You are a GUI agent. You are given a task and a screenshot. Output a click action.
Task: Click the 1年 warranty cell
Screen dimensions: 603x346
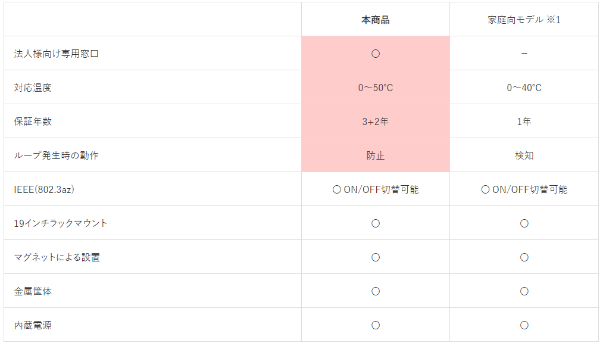tap(524, 121)
